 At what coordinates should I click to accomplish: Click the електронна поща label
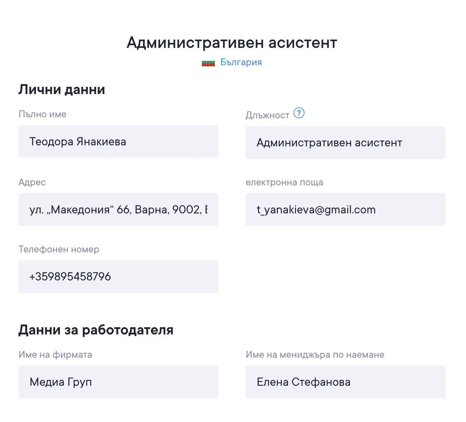[x=284, y=182]
